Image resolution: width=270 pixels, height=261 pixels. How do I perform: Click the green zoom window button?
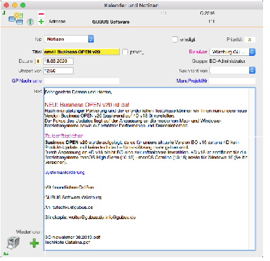coord(23,5)
